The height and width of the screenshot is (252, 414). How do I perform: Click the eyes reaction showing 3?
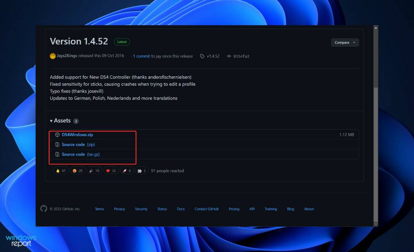pyautogui.click(x=142, y=171)
